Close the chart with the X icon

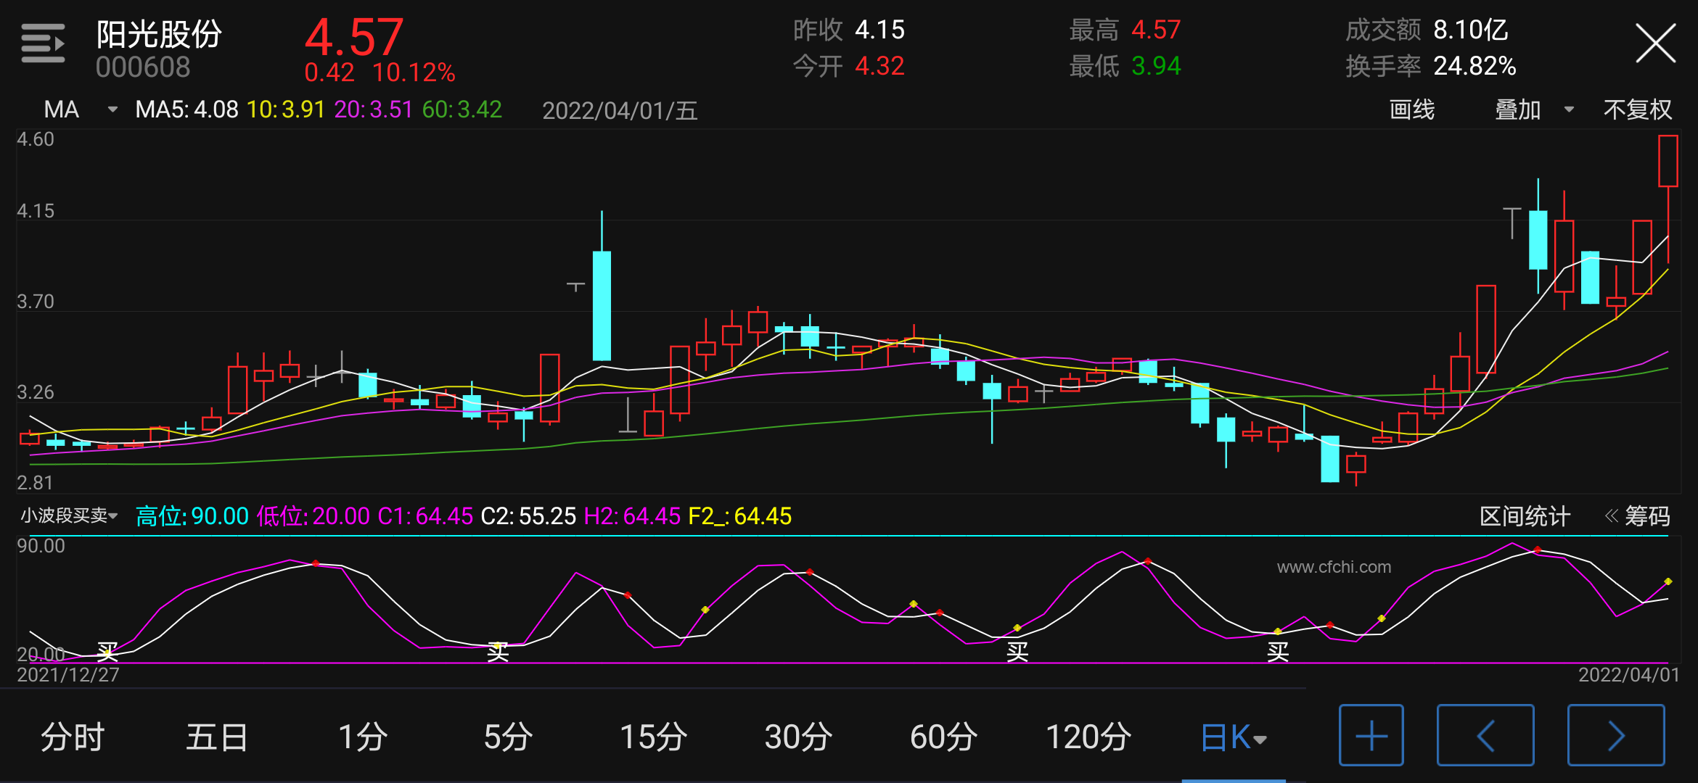pyautogui.click(x=1655, y=43)
